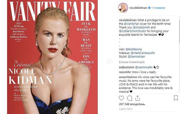This screenshot has width=180, height=114.
Task: Like the post with the heart icon
Action: point(121,98)
